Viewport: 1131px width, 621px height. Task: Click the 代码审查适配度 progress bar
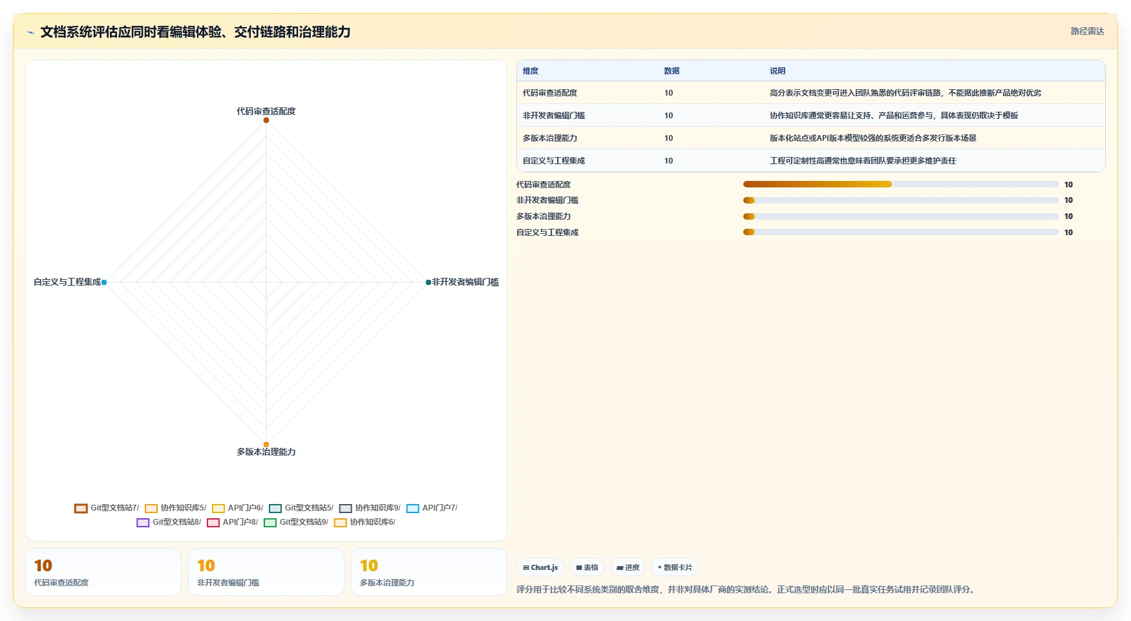[x=901, y=185]
